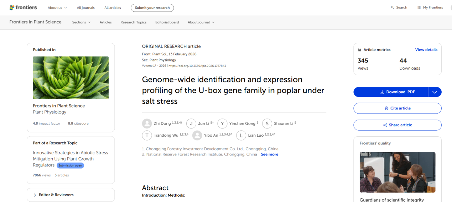452x202 pixels.
Task: Expand the About journal menu
Action: point(201,22)
